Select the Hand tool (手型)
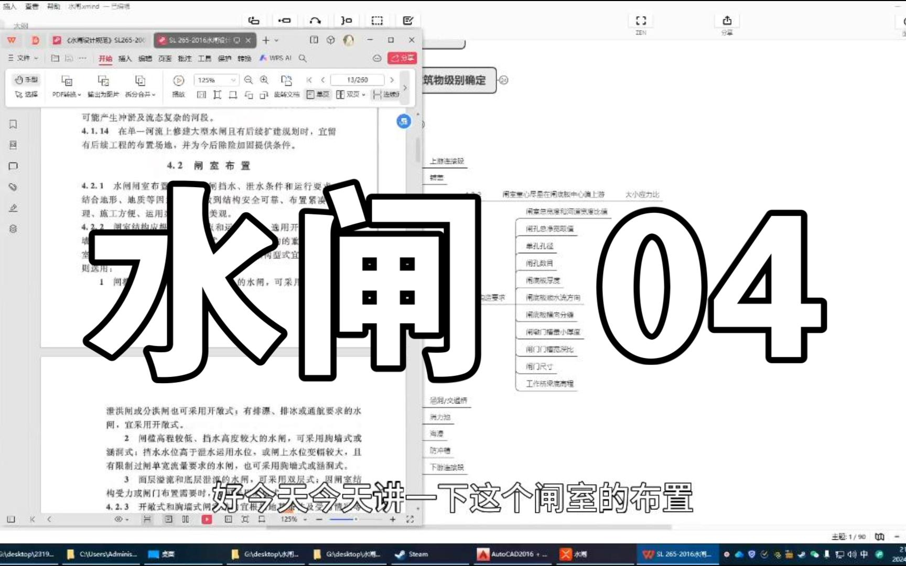The height and width of the screenshot is (566, 906). (26, 80)
